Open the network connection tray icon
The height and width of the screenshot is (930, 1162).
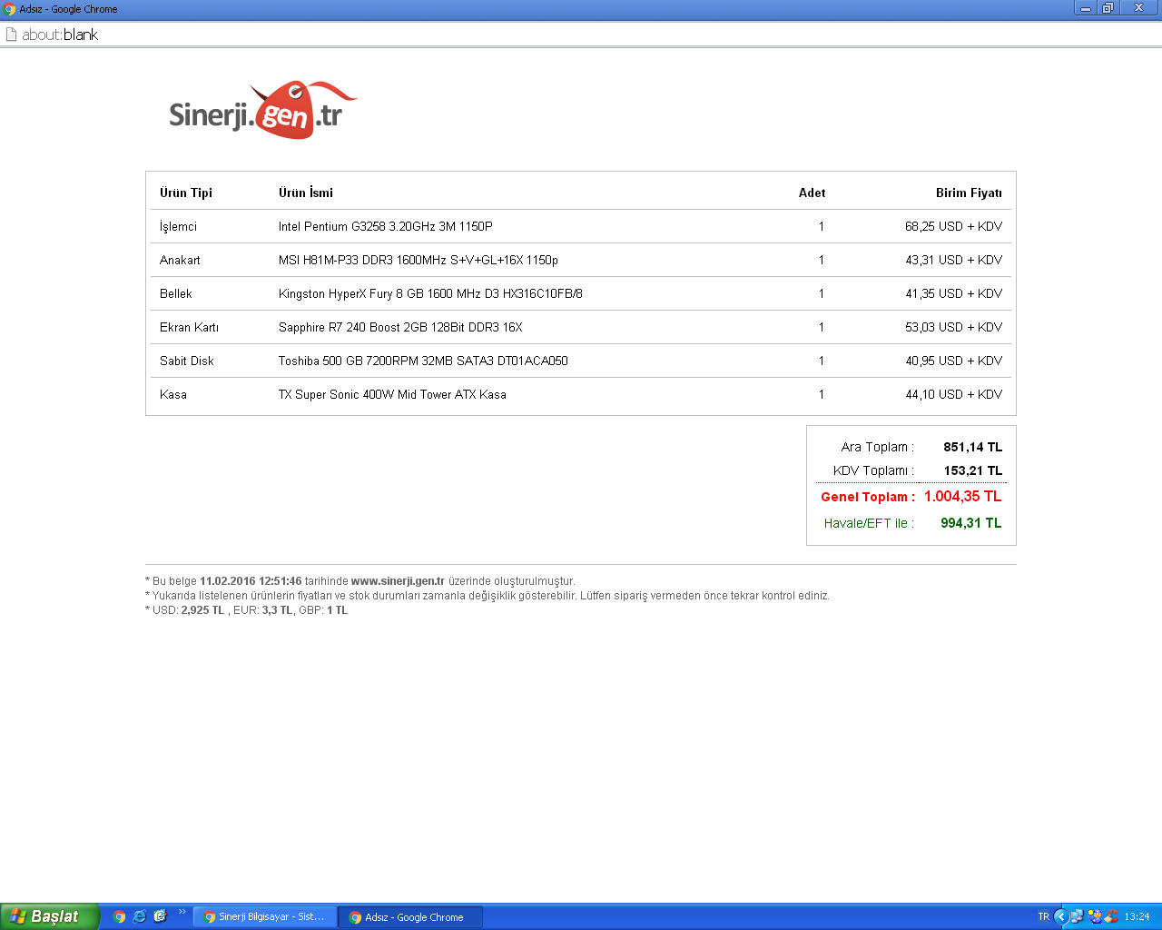[x=1077, y=916]
